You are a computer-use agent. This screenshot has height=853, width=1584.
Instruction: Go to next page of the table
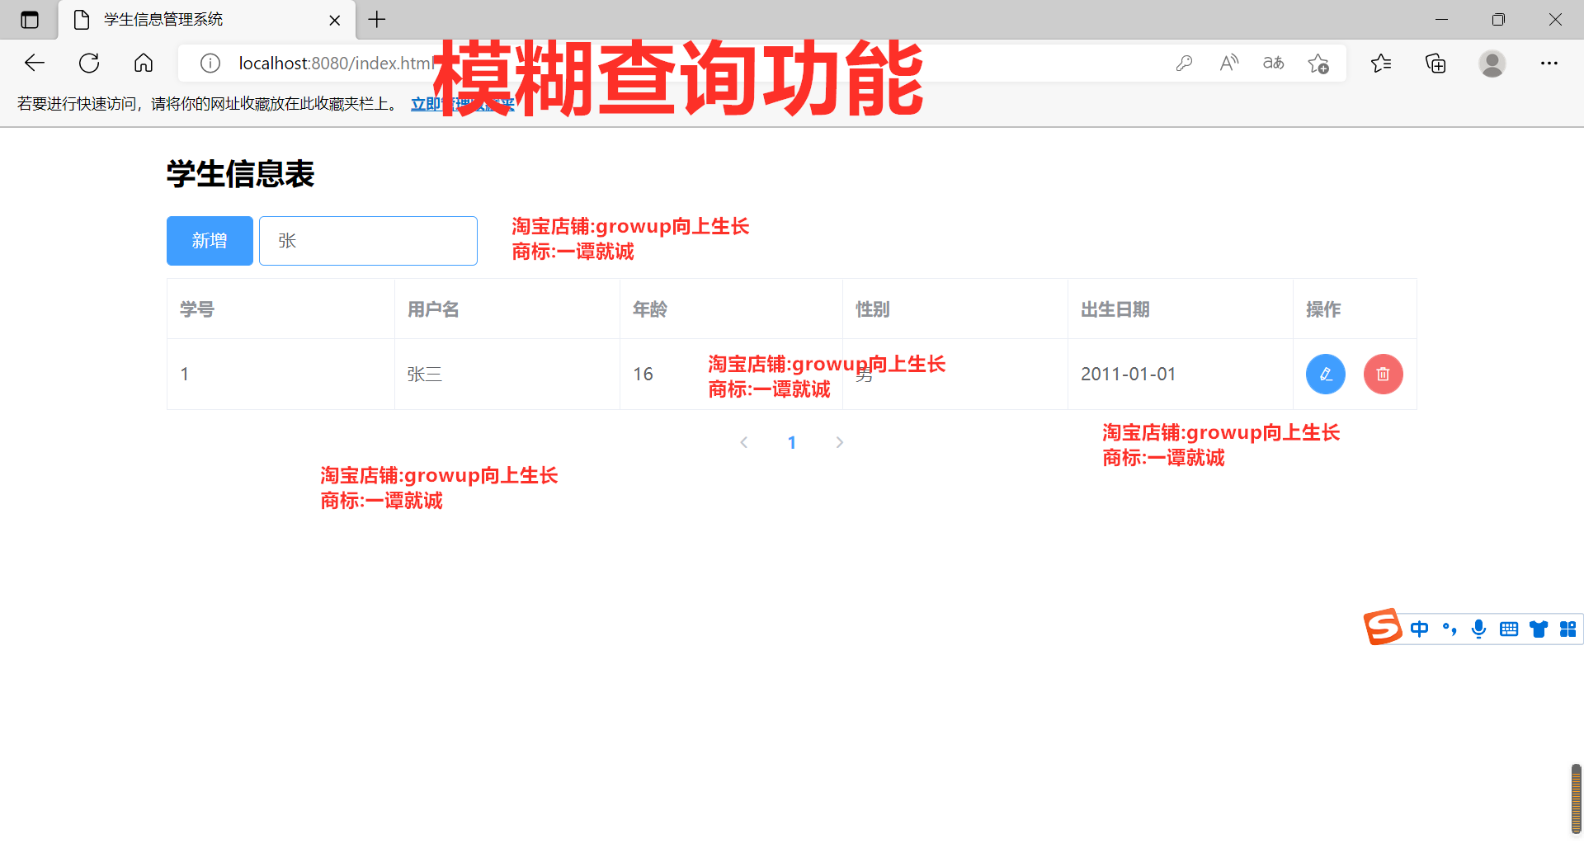pos(840,443)
